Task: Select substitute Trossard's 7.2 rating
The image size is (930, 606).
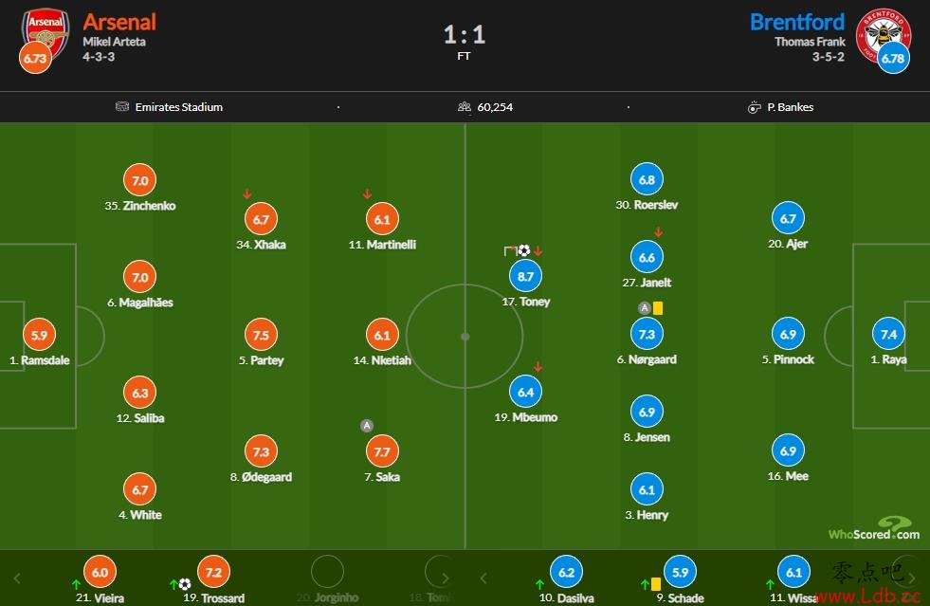Action: [x=213, y=572]
